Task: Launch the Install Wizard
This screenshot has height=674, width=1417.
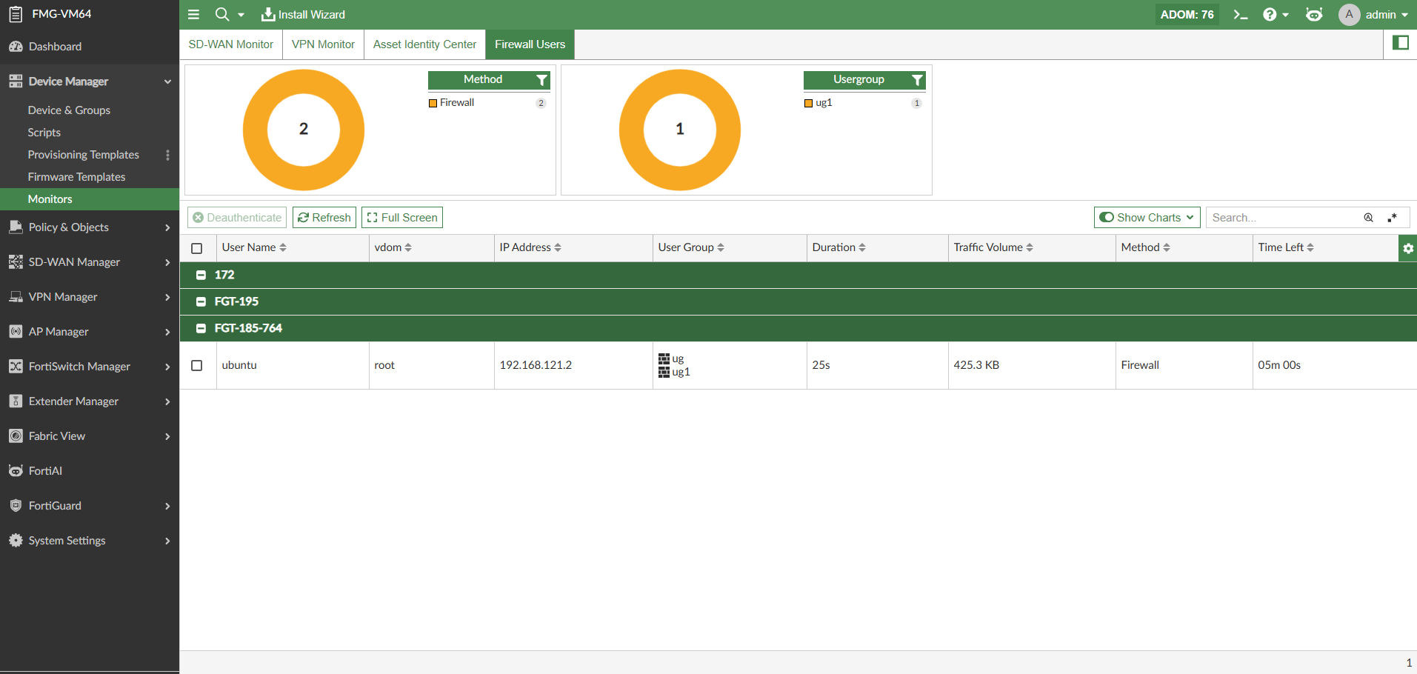Action: [x=303, y=15]
